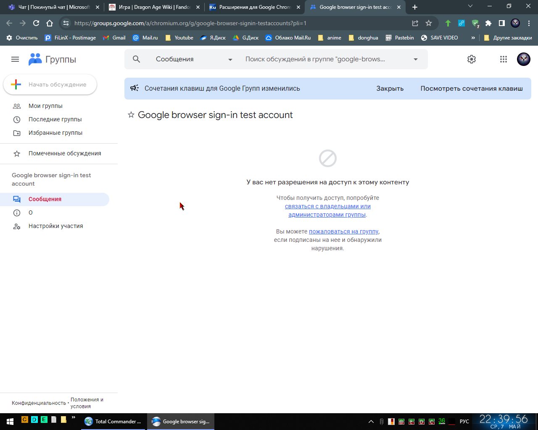The height and width of the screenshot is (430, 538).
Task: Click the address bar URL
Action: (x=190, y=23)
